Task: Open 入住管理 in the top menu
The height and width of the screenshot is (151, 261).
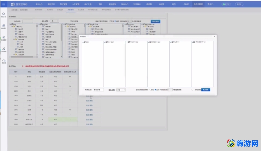Action: [76, 4]
